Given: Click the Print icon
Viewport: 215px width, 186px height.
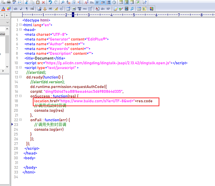Looking at the screenshot, I should (x=9, y=2).
